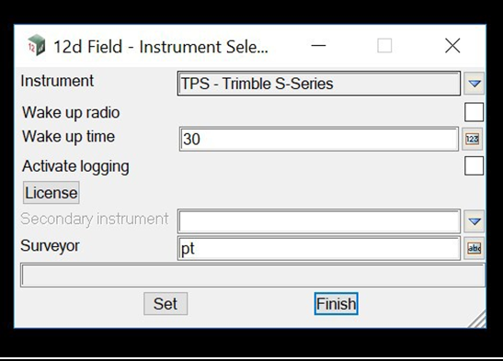Click the License button

pyautogui.click(x=51, y=193)
